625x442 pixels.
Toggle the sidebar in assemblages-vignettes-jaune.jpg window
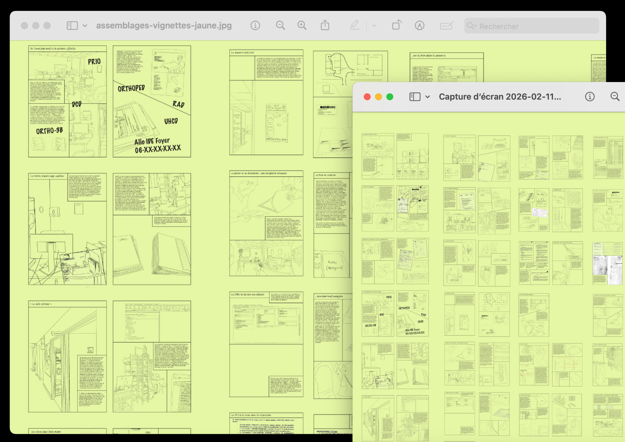[x=72, y=26]
